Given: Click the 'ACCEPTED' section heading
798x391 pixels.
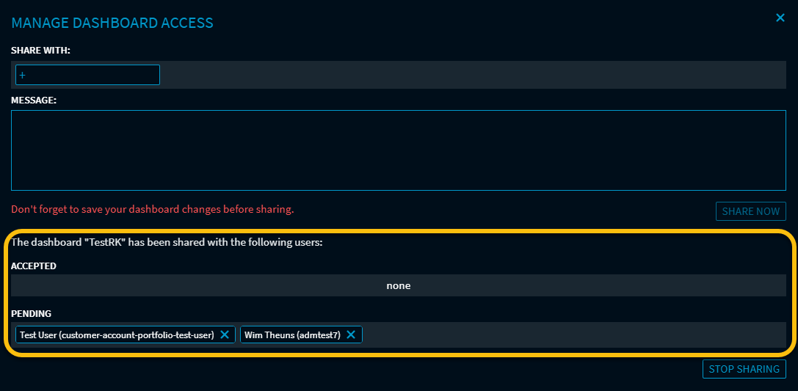Looking at the screenshot, I should tap(34, 266).
